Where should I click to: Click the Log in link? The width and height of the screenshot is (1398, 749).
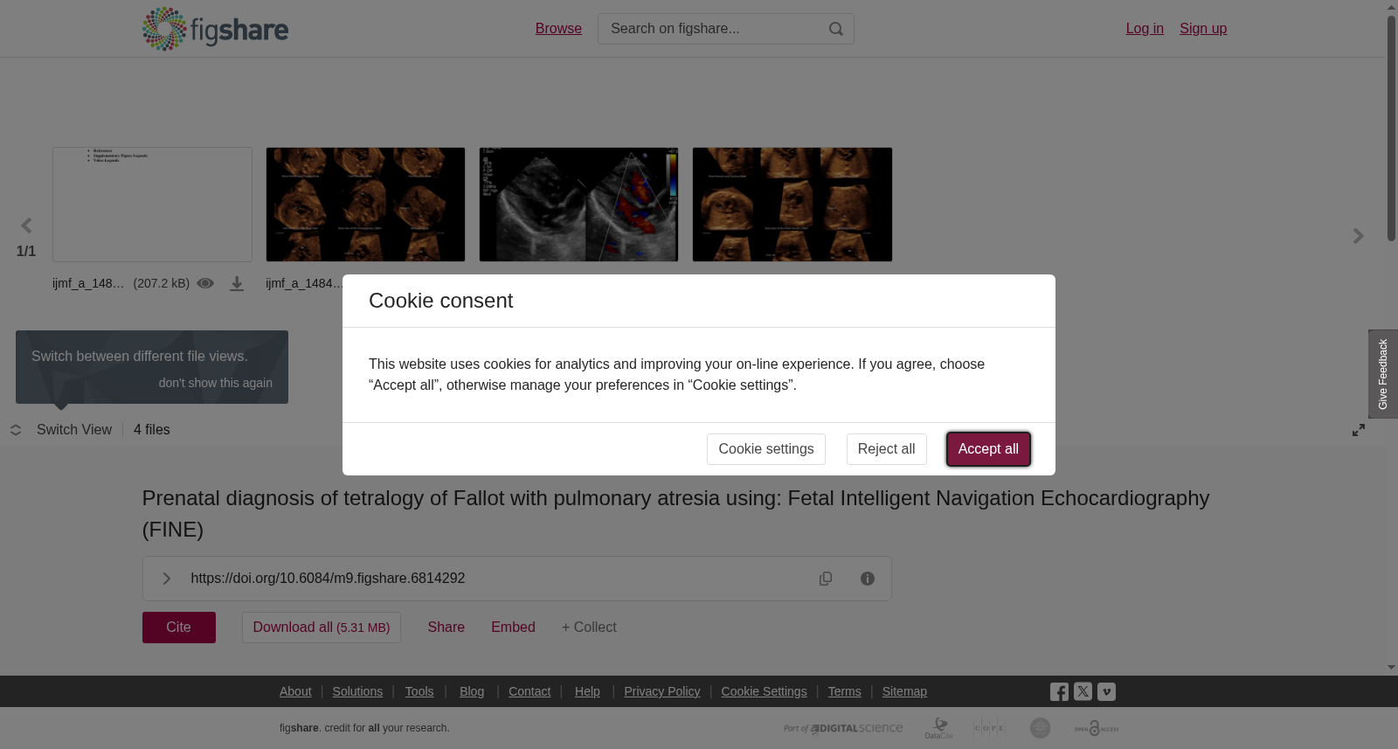1145,29
